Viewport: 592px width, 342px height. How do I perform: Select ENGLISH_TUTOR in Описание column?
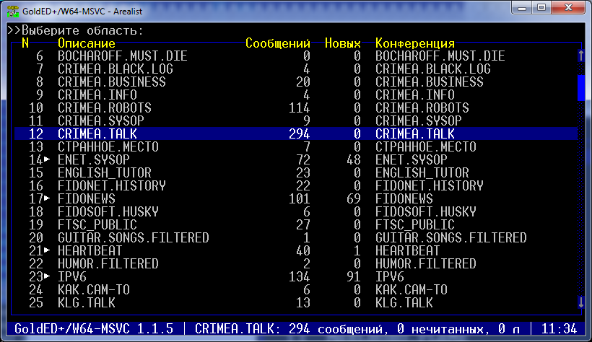[x=105, y=172]
